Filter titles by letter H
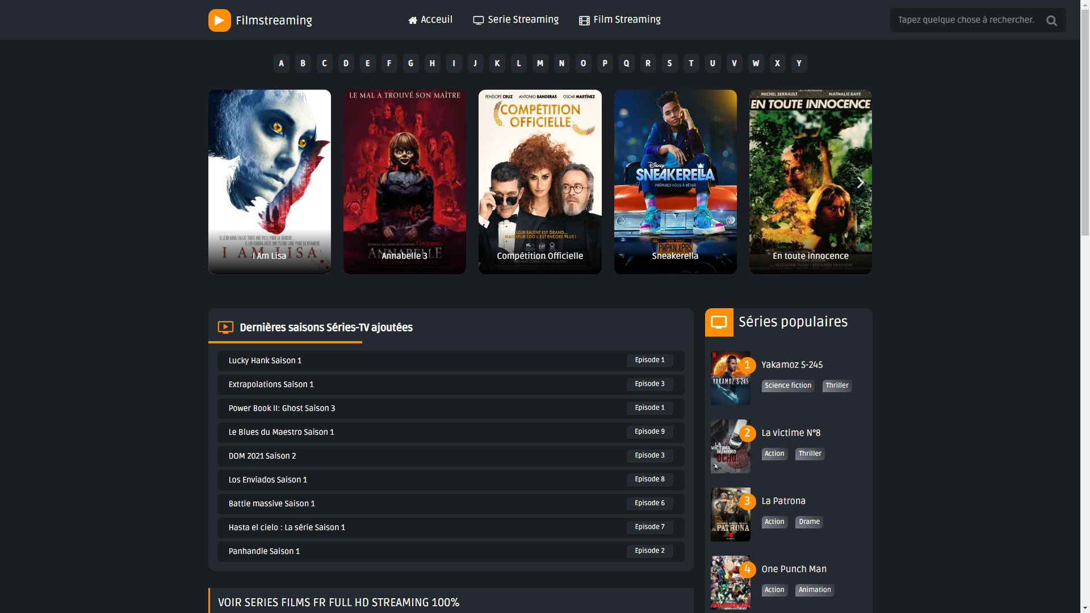 (432, 64)
